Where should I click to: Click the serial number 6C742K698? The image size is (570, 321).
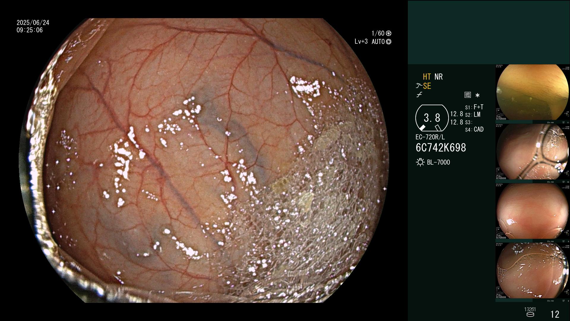[x=441, y=148]
